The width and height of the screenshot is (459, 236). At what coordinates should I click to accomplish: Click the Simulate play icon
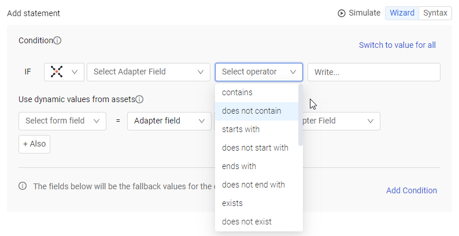click(342, 13)
